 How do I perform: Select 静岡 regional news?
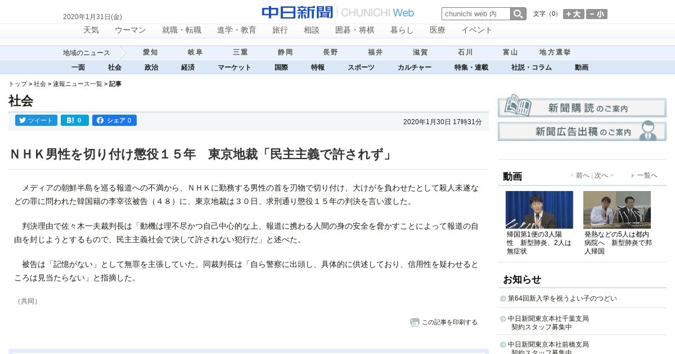[285, 52]
